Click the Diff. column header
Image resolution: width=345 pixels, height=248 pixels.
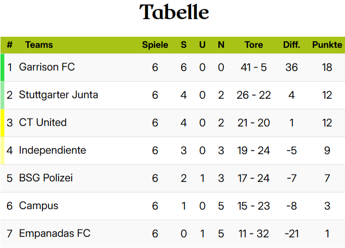(292, 45)
